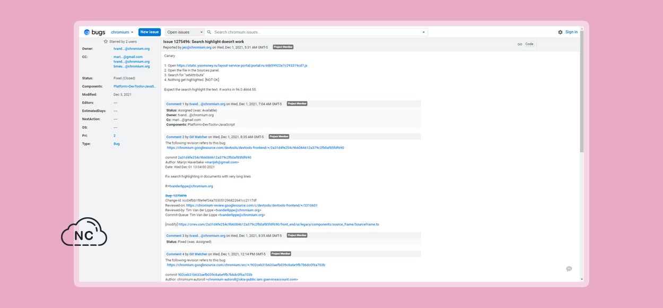
Task: Open chromium/src revision 902ceb31b URL
Action: (246, 265)
